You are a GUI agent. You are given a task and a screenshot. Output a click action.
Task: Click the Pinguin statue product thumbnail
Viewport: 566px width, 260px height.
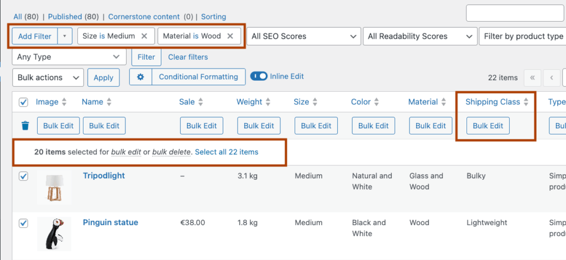tap(54, 234)
